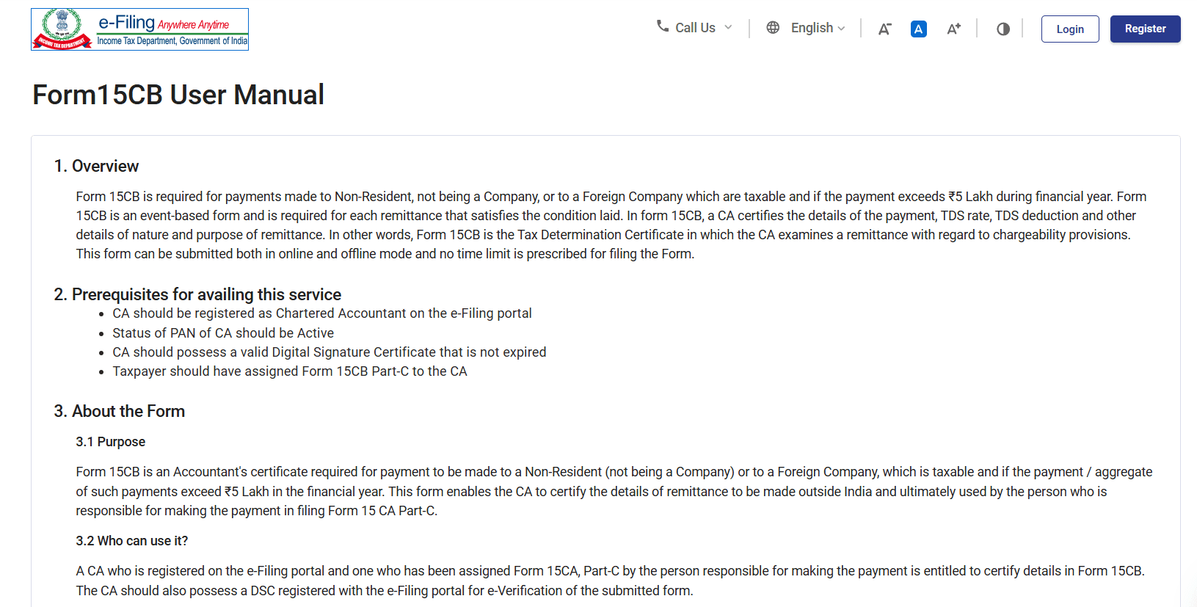Click the Prerequisites for availing this service heading

click(197, 294)
